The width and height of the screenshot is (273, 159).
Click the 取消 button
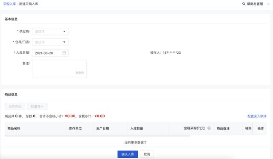tap(147, 154)
